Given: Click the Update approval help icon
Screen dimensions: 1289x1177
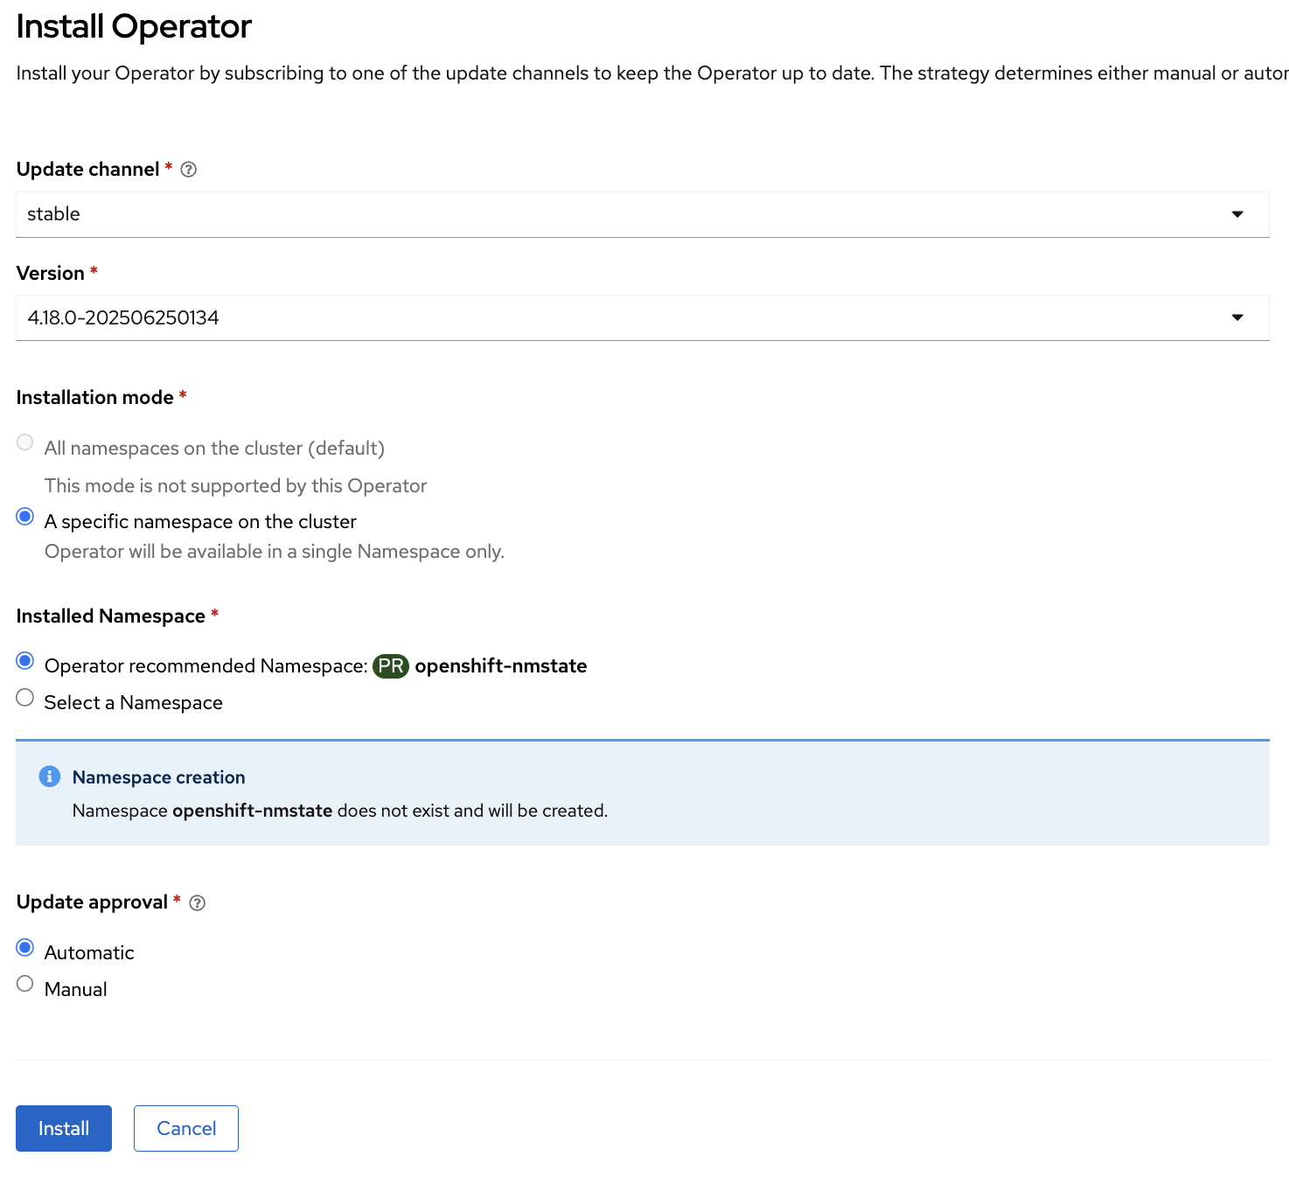Looking at the screenshot, I should point(198,903).
